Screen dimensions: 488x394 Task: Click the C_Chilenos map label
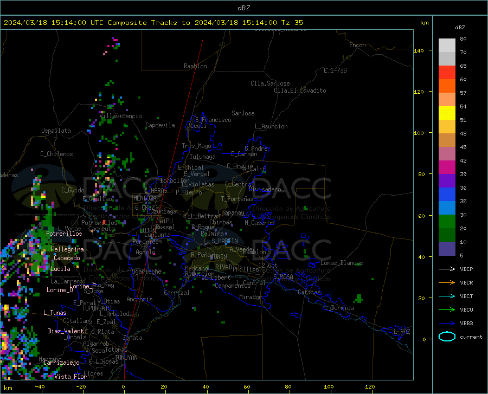click(56, 154)
